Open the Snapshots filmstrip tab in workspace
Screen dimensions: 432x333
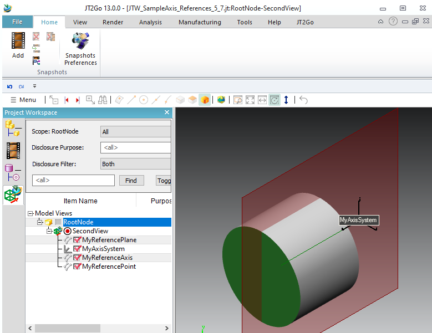tap(13, 150)
